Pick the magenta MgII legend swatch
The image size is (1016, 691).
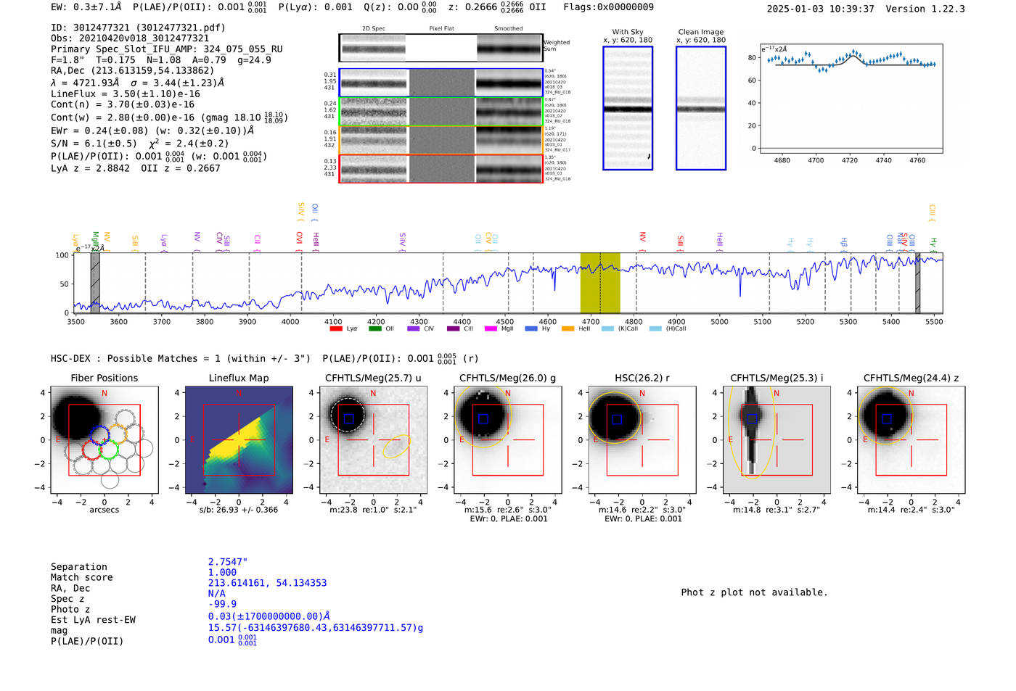pyautogui.click(x=491, y=328)
